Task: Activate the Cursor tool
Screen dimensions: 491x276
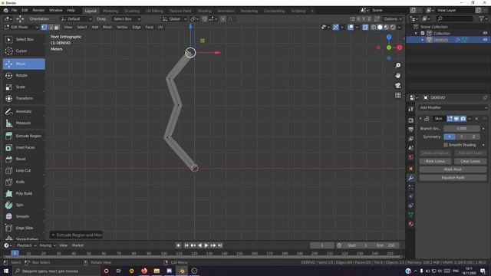Action: (24, 51)
